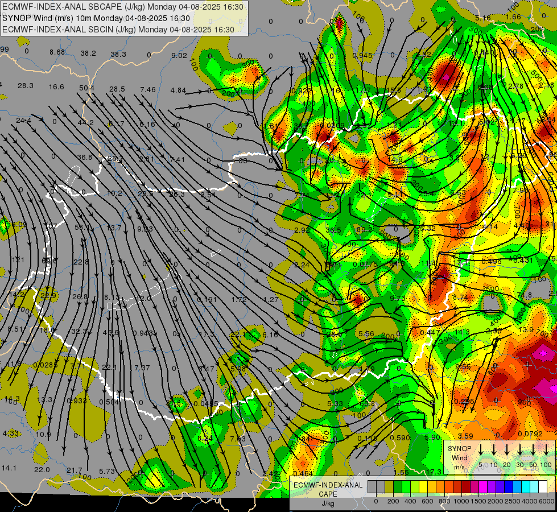Click the 36.5 value on map
This screenshot has height=512, width=557.
tap(333, 230)
